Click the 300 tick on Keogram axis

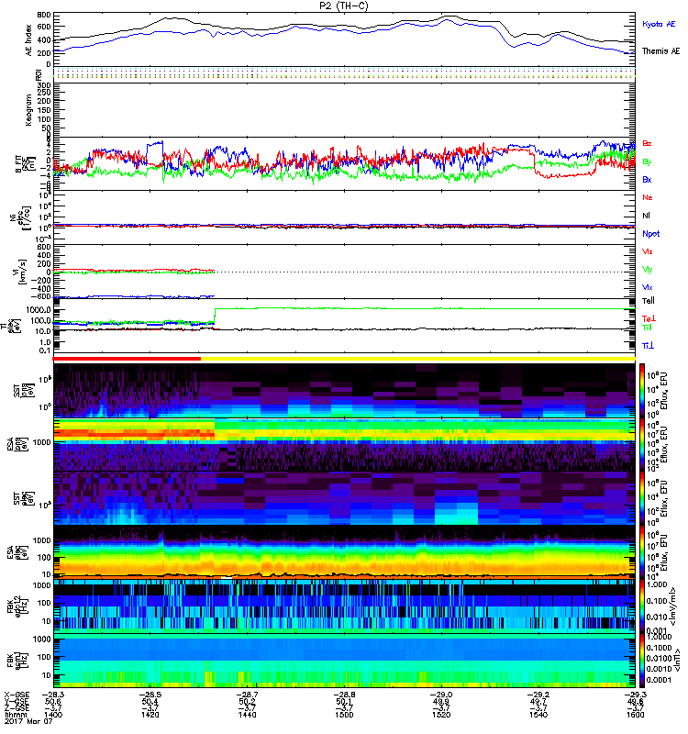point(44,85)
